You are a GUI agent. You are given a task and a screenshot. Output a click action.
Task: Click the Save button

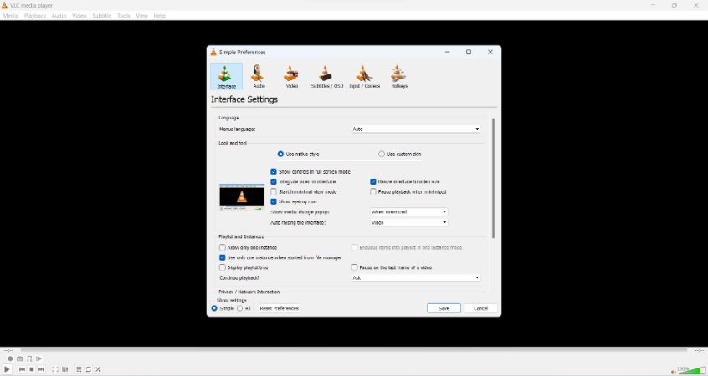click(444, 308)
